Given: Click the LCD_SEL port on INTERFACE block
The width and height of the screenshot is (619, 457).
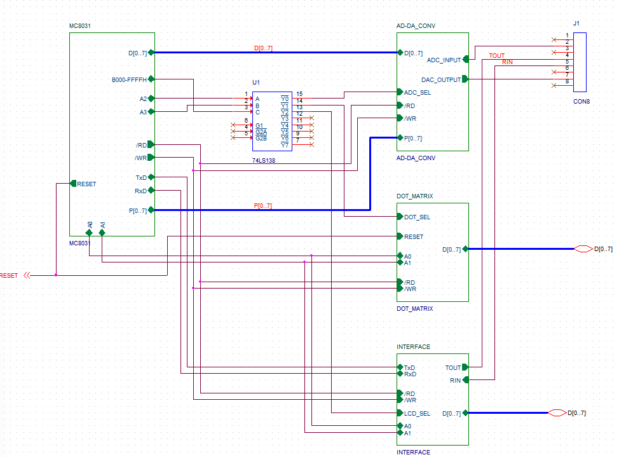Looking at the screenshot, I should click(400, 413).
